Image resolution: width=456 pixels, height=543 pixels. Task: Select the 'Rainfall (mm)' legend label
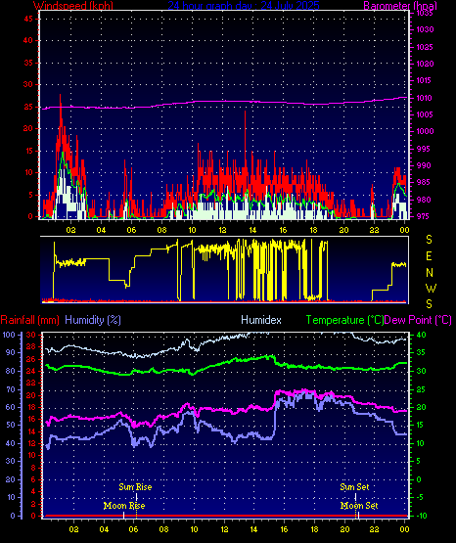pos(29,320)
